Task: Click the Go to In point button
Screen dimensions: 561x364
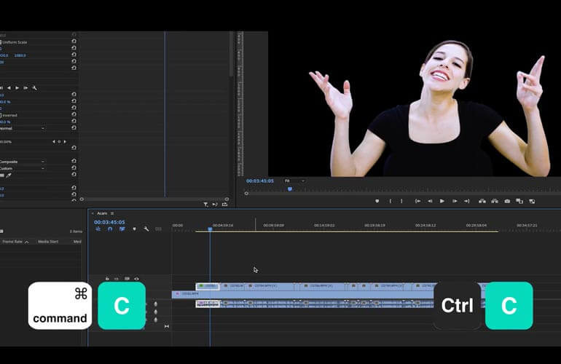Action: [x=417, y=202]
